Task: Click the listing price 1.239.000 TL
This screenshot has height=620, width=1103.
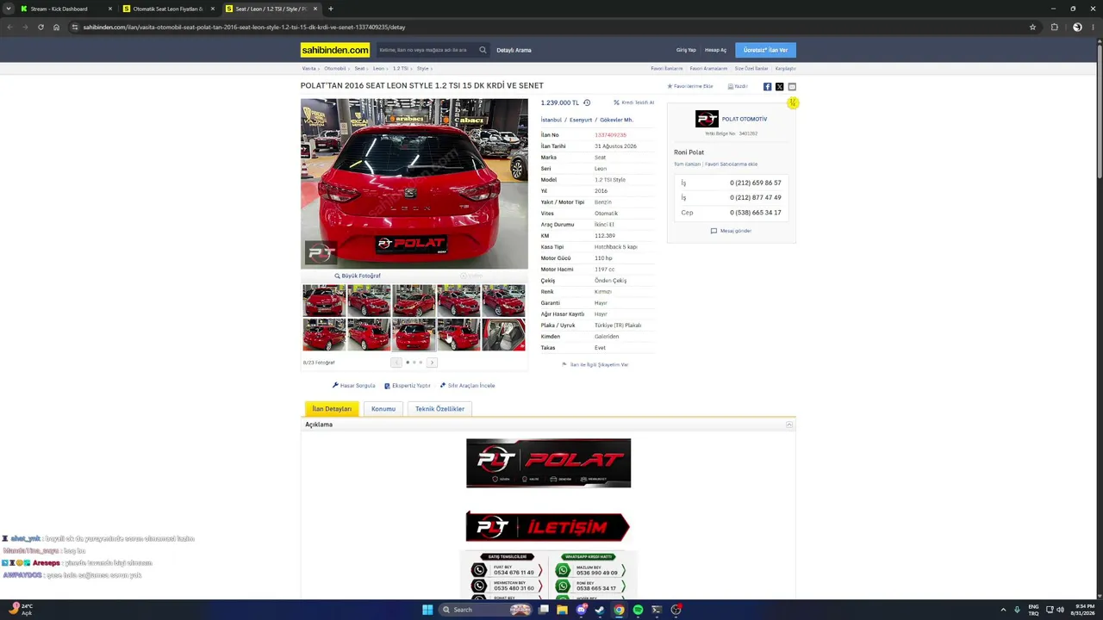Action: coord(560,102)
